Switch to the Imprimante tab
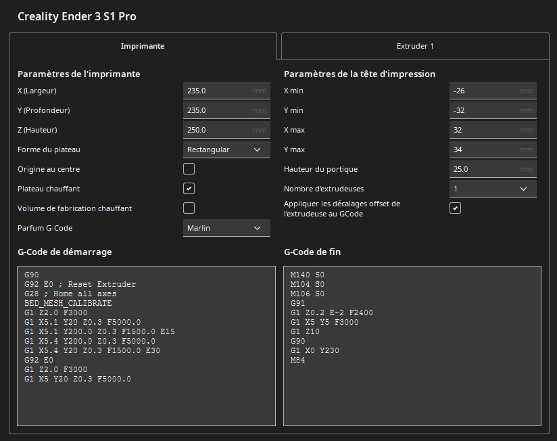This screenshot has height=441, width=557. pyautogui.click(x=143, y=46)
